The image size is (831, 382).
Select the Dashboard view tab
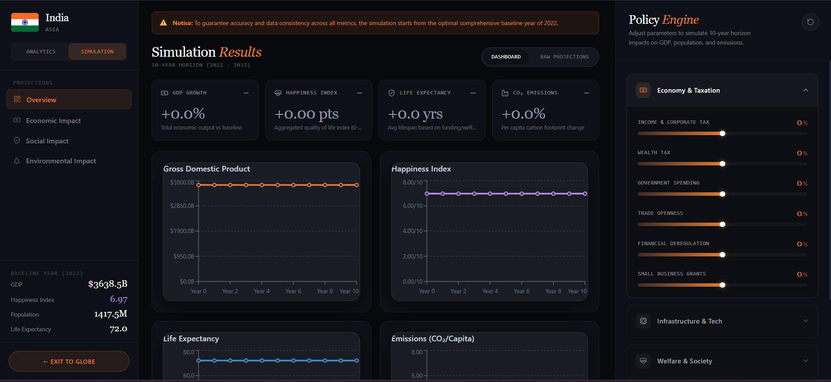pos(506,57)
